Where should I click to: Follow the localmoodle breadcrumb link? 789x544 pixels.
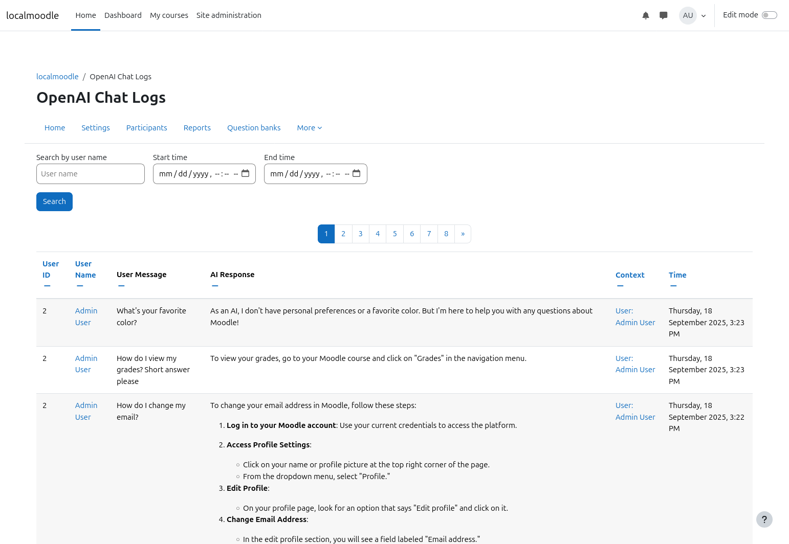[x=57, y=77]
